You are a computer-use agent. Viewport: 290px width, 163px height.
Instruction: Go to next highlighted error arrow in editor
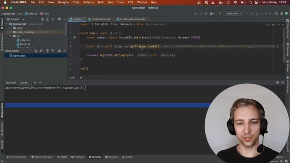tap(283, 24)
